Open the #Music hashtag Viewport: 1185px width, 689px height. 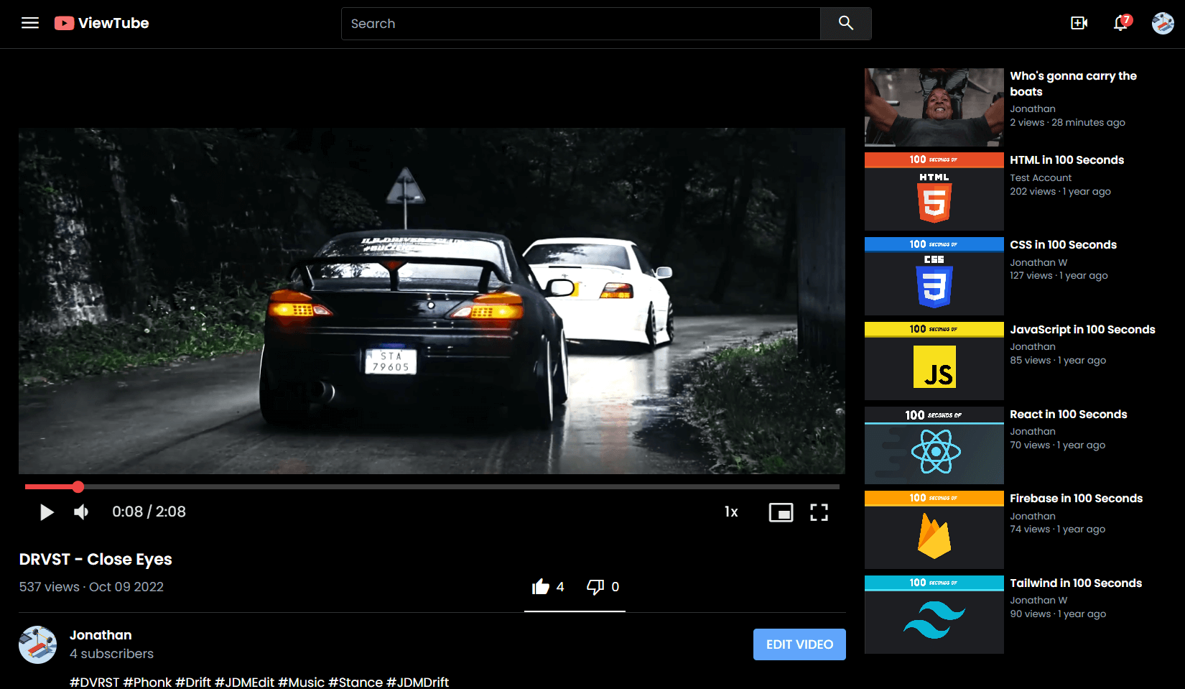301,682
